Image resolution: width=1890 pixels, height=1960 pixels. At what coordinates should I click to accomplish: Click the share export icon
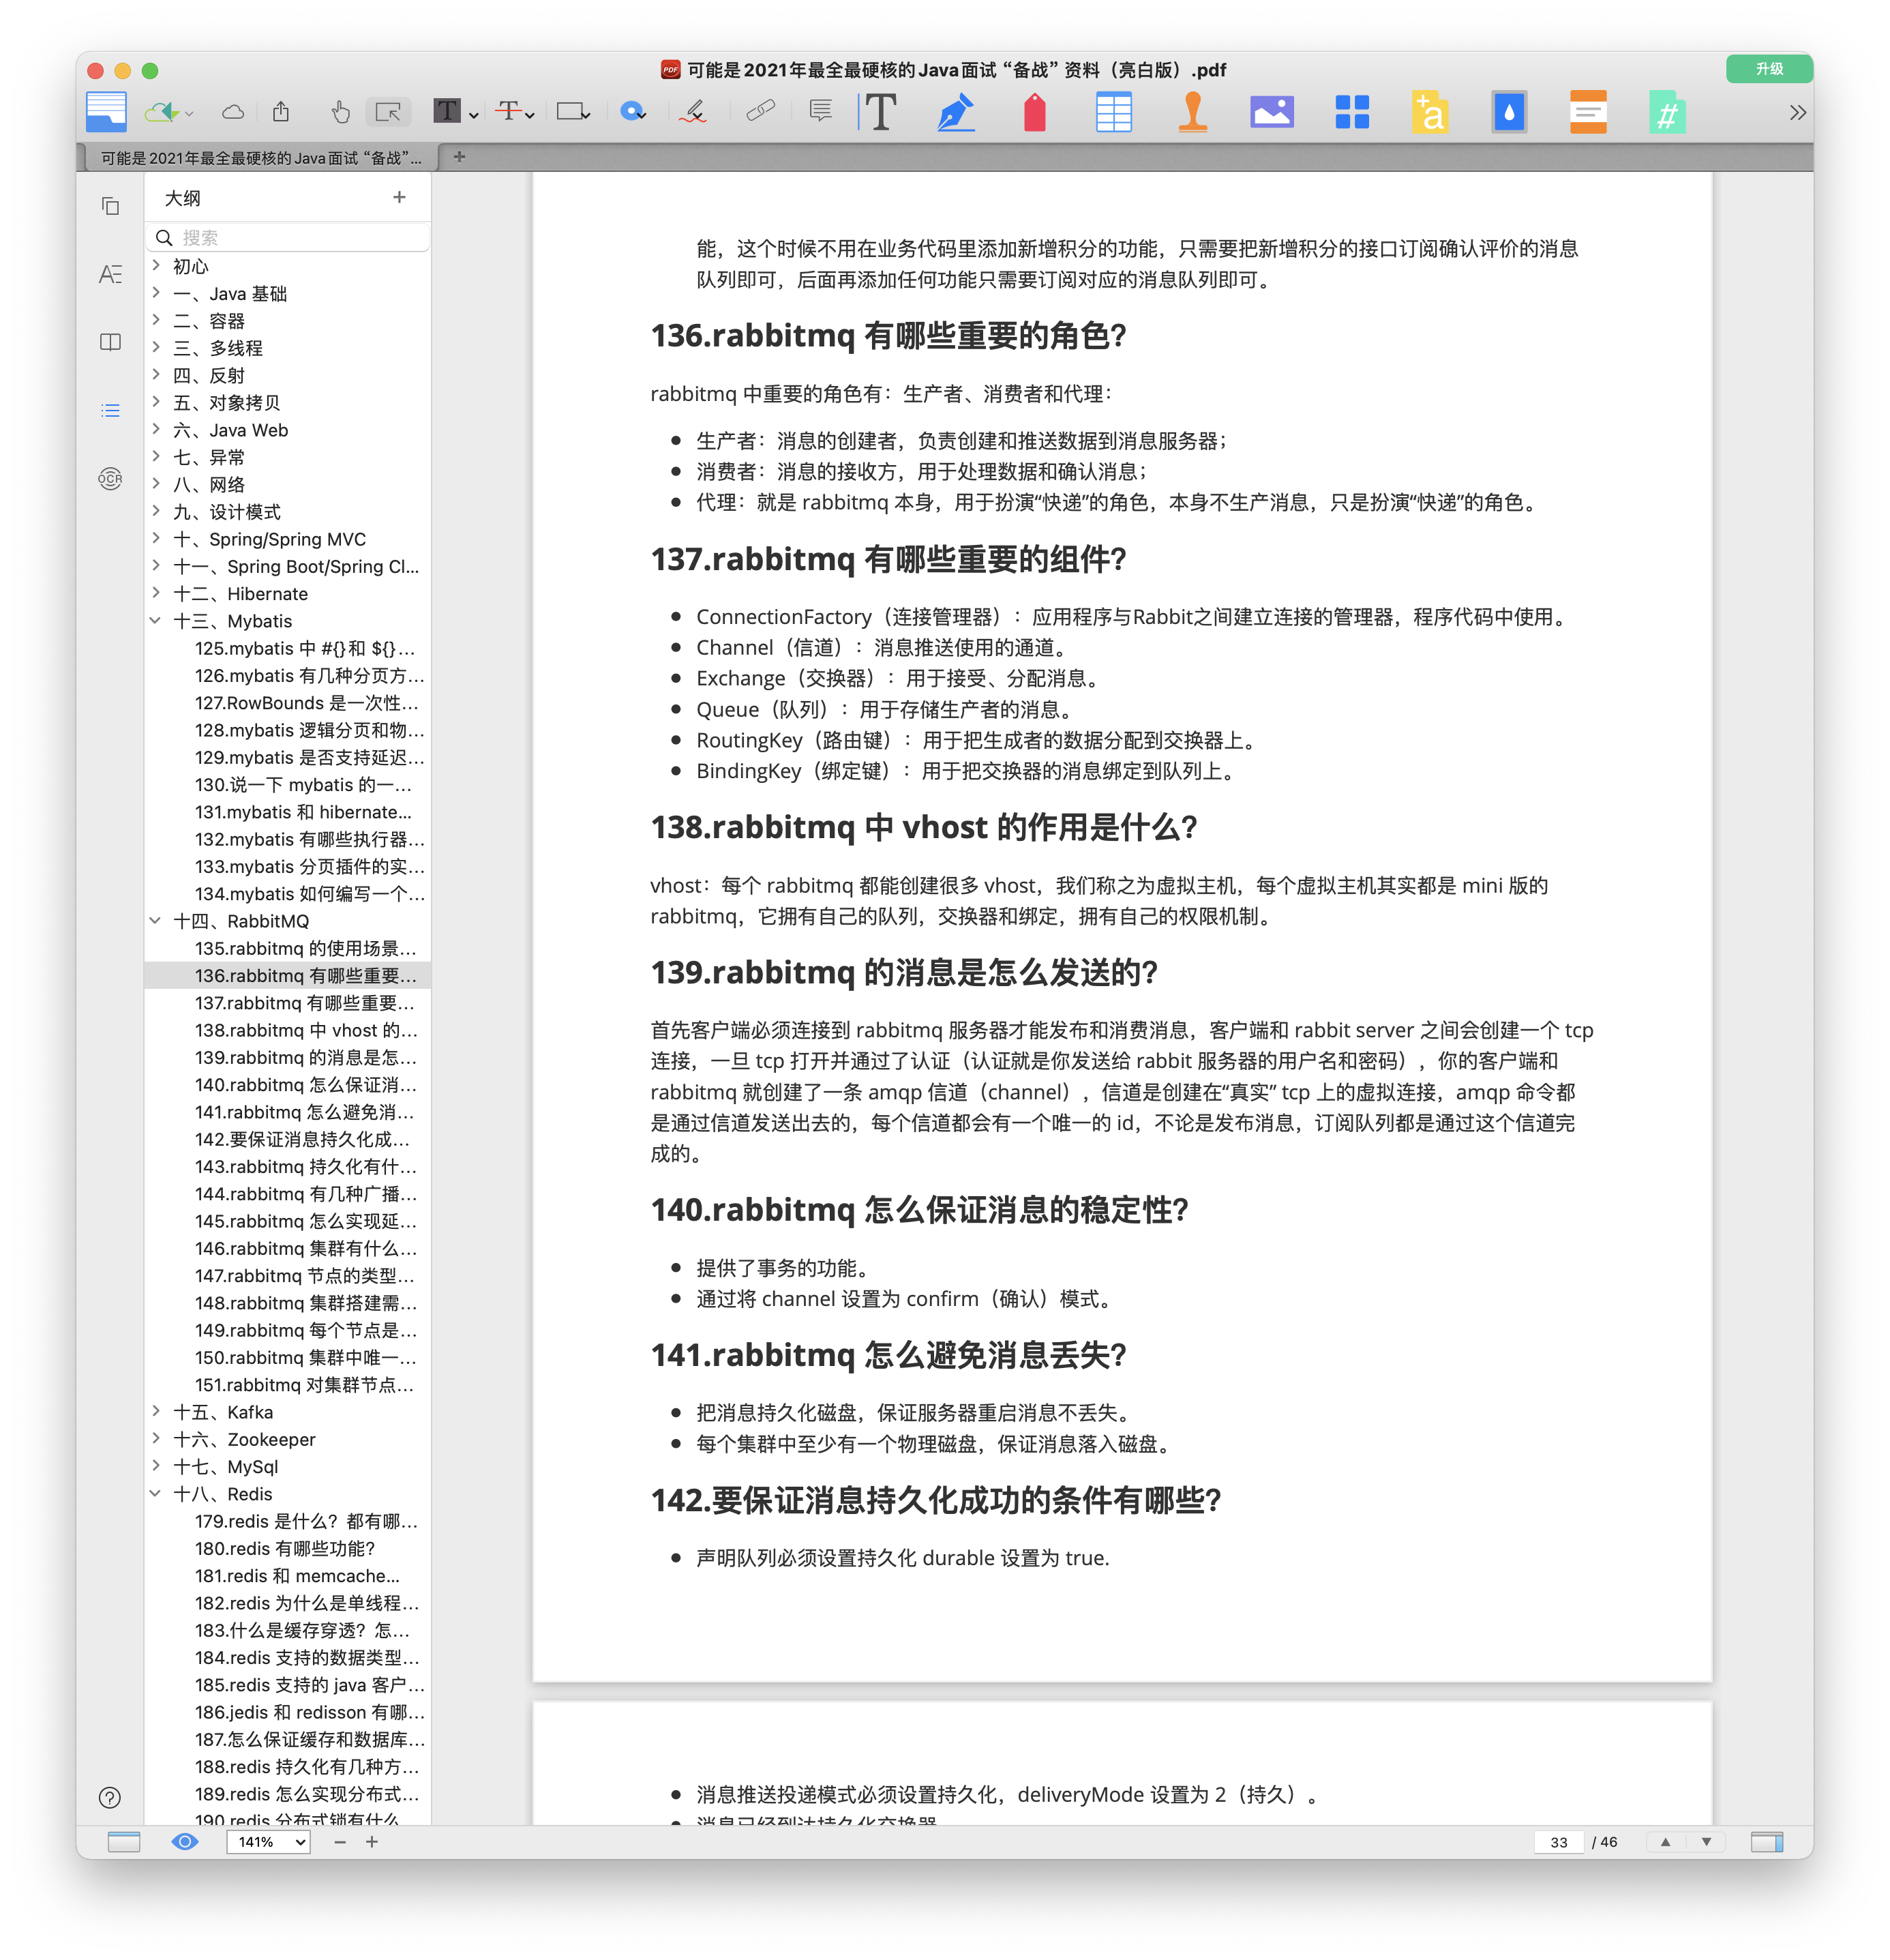click(x=281, y=112)
